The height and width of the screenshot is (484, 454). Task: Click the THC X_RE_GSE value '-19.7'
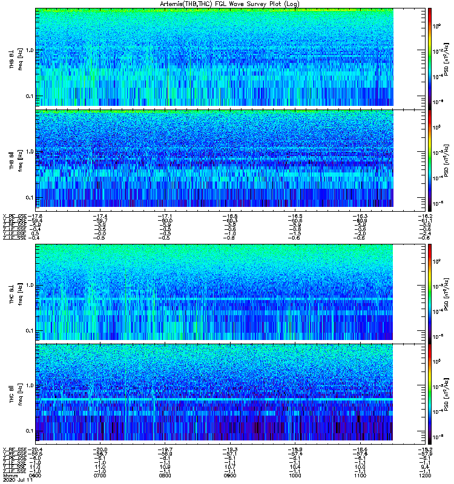[x=165, y=450]
